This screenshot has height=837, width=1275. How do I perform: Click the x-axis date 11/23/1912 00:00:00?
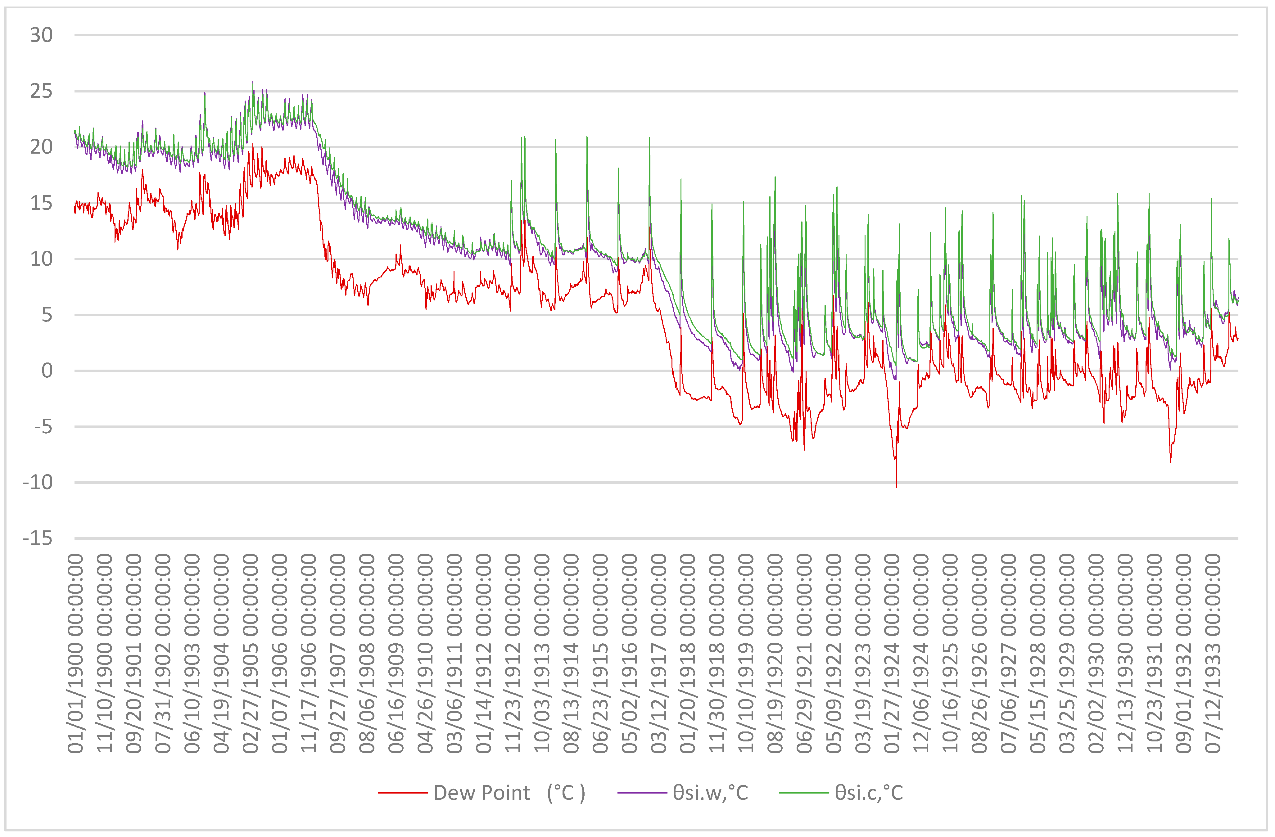(513, 653)
